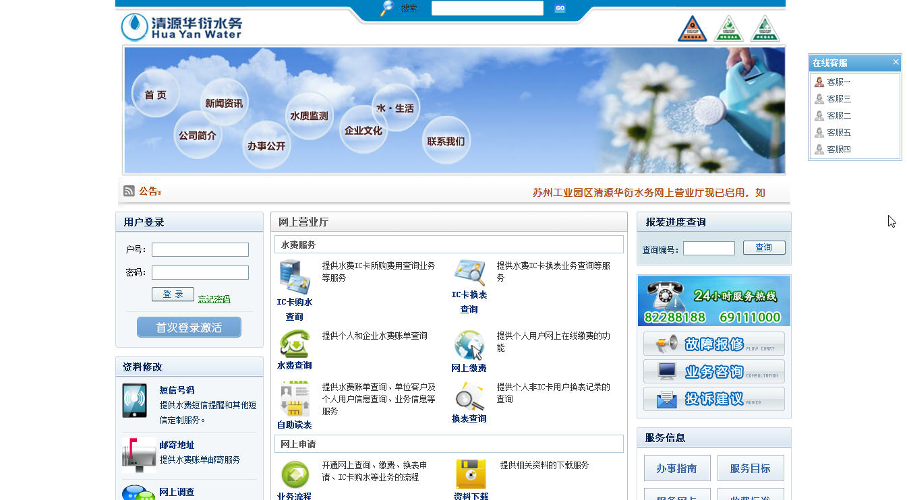Open the 网上缴费 text link
The image size is (907, 500).
click(x=469, y=368)
